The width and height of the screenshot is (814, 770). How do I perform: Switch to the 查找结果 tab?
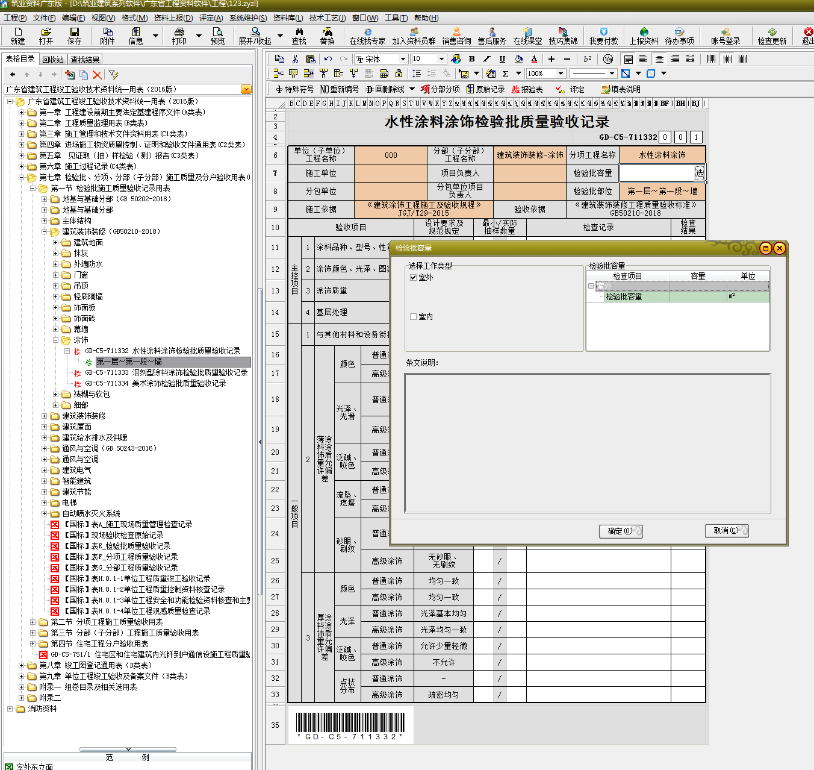click(x=85, y=60)
